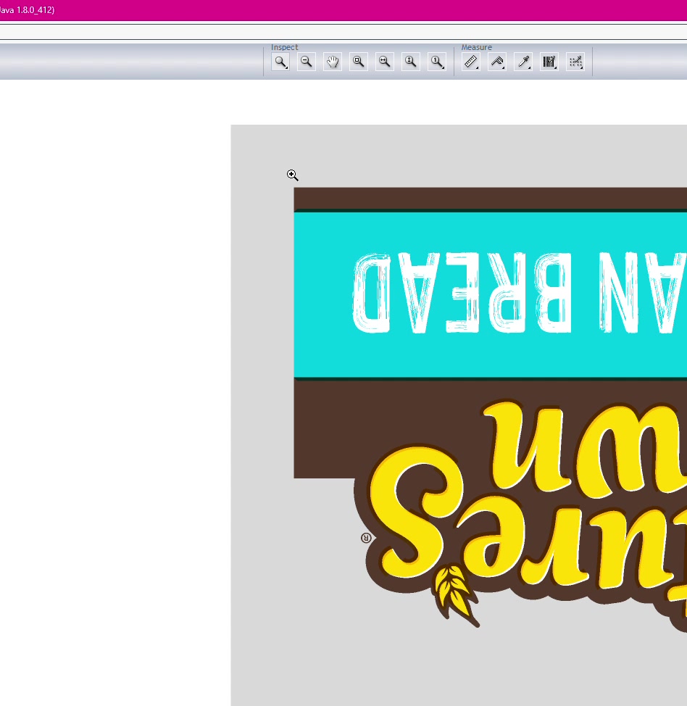
Task: Click the magenta window title bar
Action: [x=362, y=10]
